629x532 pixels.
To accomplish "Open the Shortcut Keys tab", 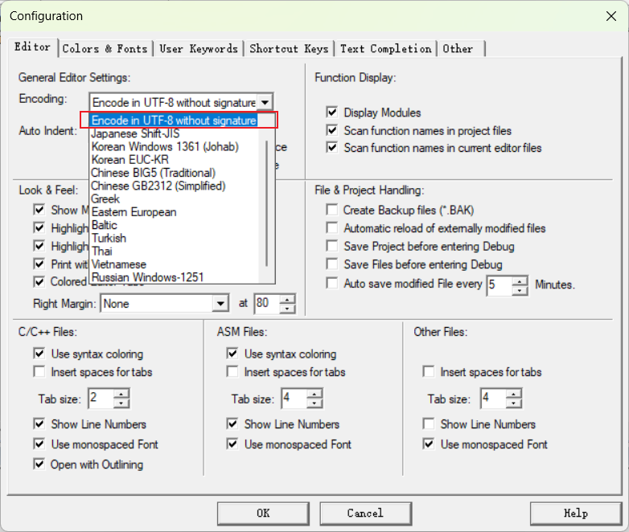I will pyautogui.click(x=289, y=49).
